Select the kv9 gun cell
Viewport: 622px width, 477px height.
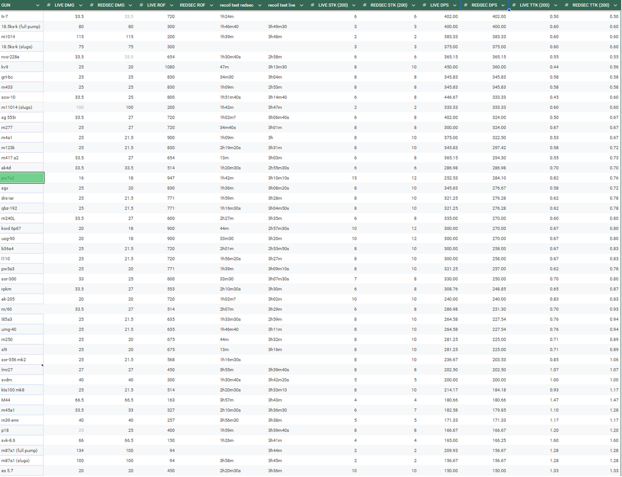coord(22,67)
